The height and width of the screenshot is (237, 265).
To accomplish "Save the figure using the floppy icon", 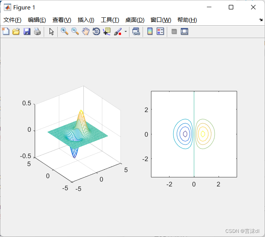I will pos(27,32).
